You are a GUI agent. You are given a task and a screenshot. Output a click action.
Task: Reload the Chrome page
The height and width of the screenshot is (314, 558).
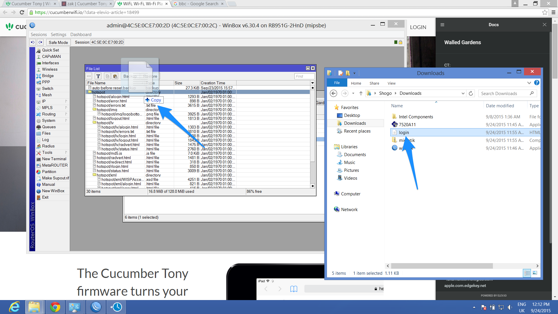click(x=22, y=12)
